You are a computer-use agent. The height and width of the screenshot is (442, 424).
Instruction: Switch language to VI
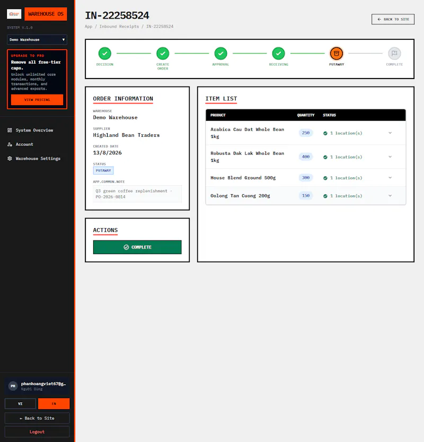[20, 404]
